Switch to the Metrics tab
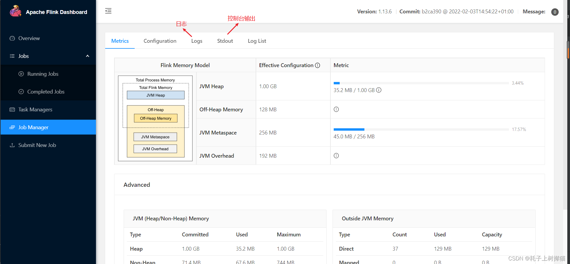This screenshot has height=264, width=570. pos(120,41)
